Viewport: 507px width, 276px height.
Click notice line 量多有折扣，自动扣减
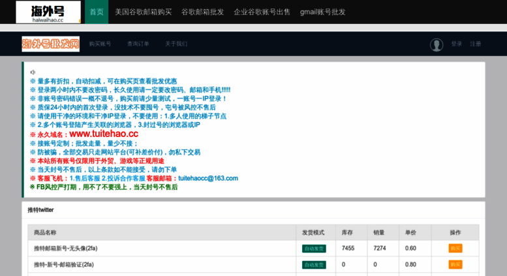point(104,81)
